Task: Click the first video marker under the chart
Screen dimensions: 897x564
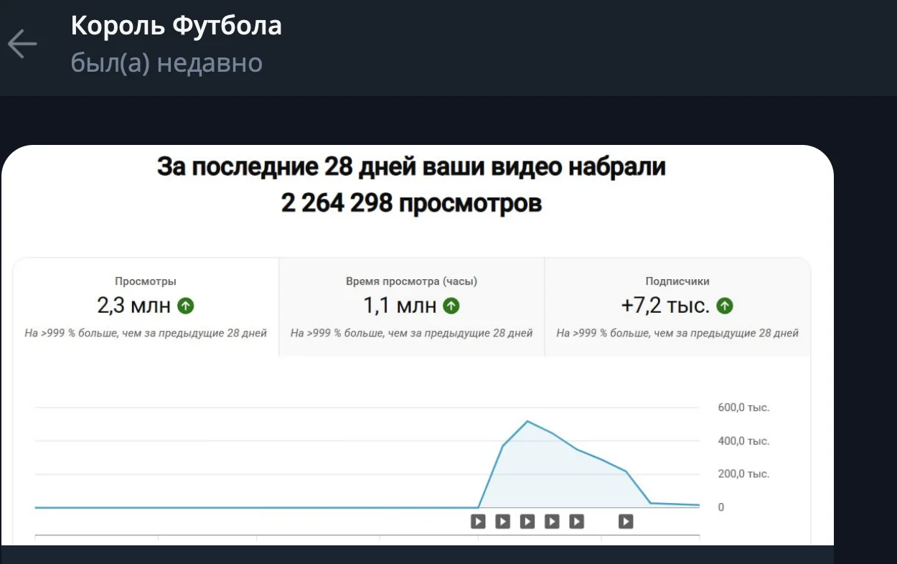Action: coord(479,521)
